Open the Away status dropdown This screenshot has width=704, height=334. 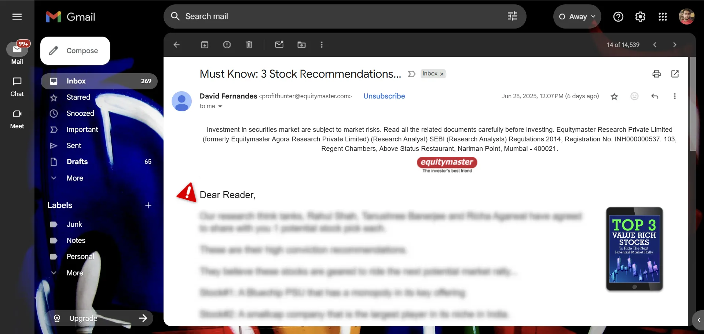coord(577,16)
